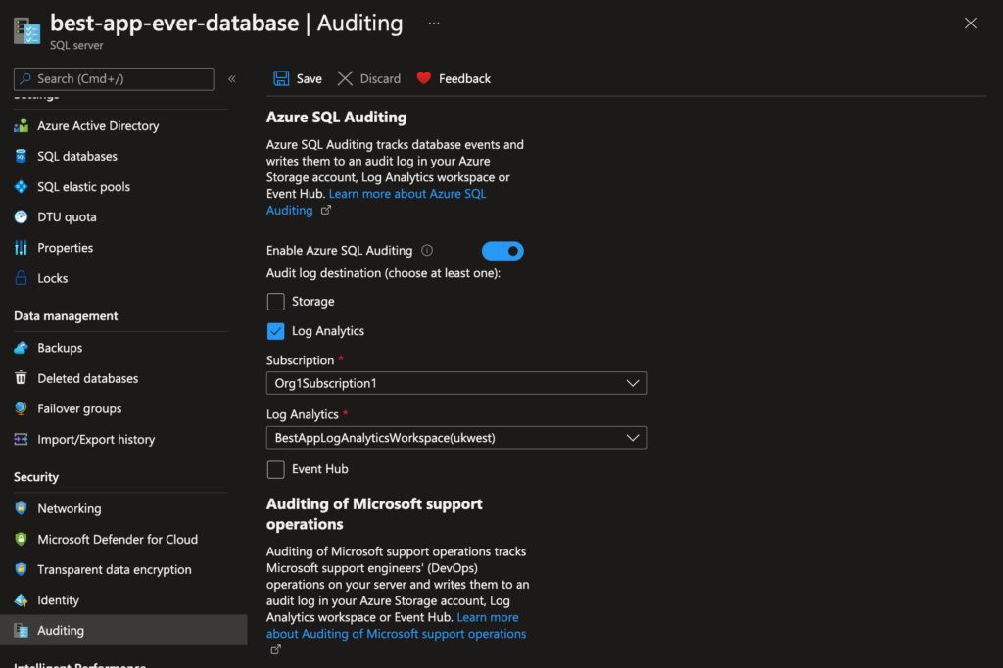Viewport: 1003px width, 668px height.
Task: Save the auditing settings
Action: pos(298,78)
